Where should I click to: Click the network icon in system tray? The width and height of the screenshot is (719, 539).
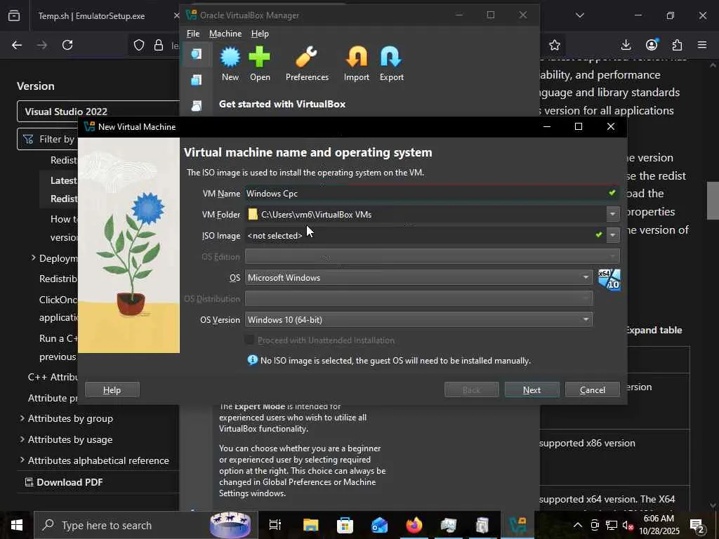pos(612,525)
